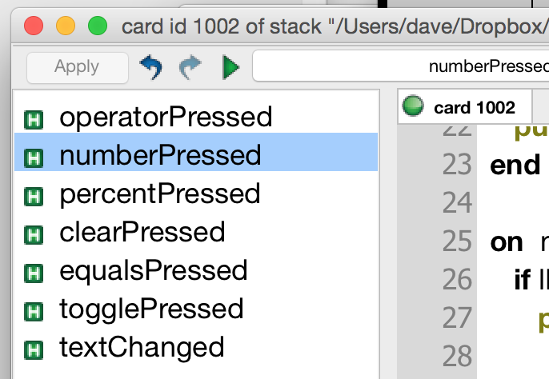Choose the togglePressed handler
Viewport: 549px width, 379px height.
pos(151,309)
